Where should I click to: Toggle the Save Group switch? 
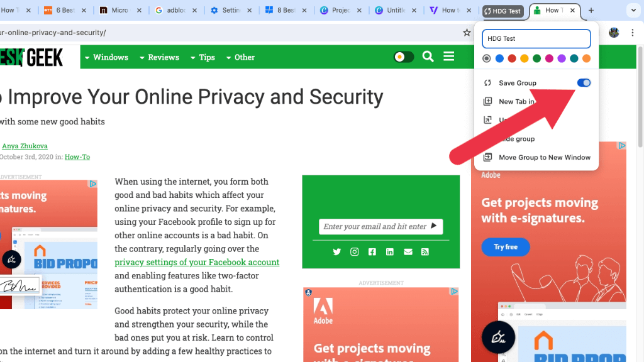[584, 83]
